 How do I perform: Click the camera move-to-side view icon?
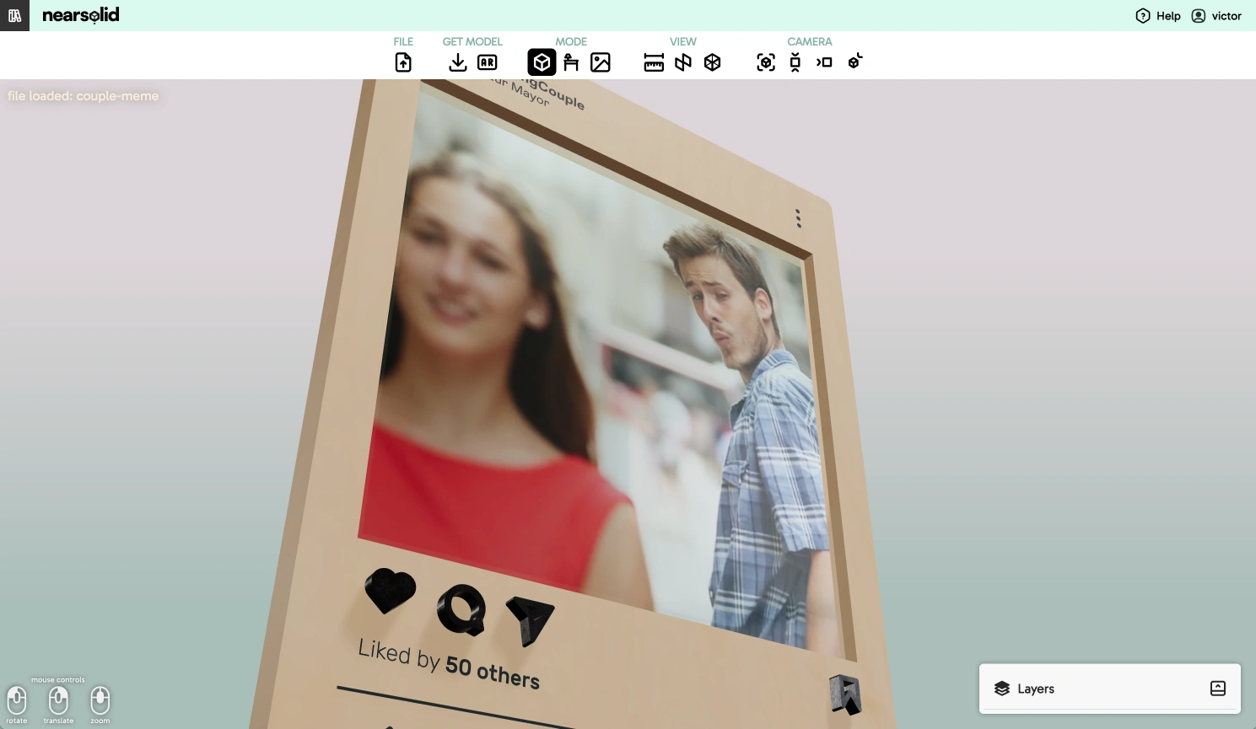pos(824,62)
